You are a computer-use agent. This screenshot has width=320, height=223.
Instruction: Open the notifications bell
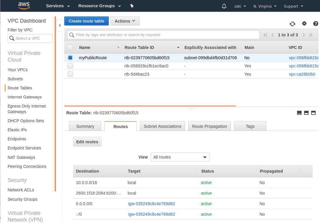pyautogui.click(x=224, y=6)
